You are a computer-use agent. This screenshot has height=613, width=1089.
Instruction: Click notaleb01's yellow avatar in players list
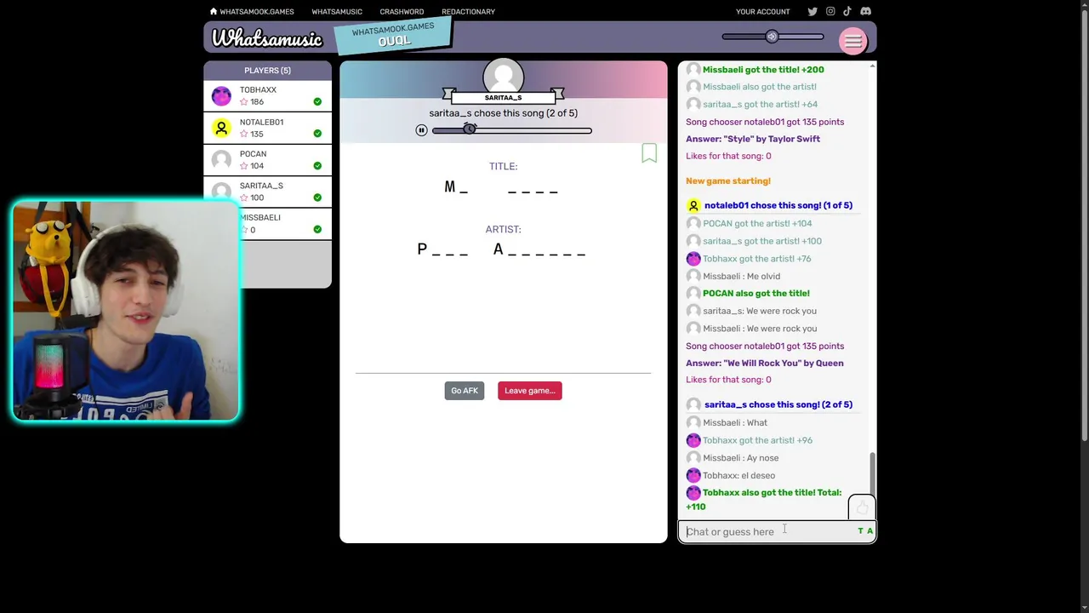[x=221, y=128]
